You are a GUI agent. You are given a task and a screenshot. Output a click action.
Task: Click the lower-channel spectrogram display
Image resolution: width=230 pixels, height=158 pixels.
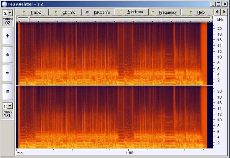(114, 117)
